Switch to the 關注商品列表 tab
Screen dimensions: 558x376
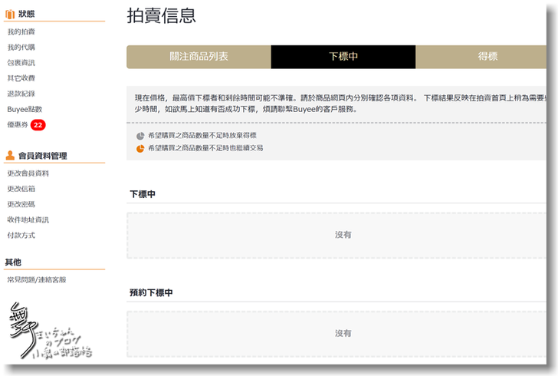[x=199, y=57]
